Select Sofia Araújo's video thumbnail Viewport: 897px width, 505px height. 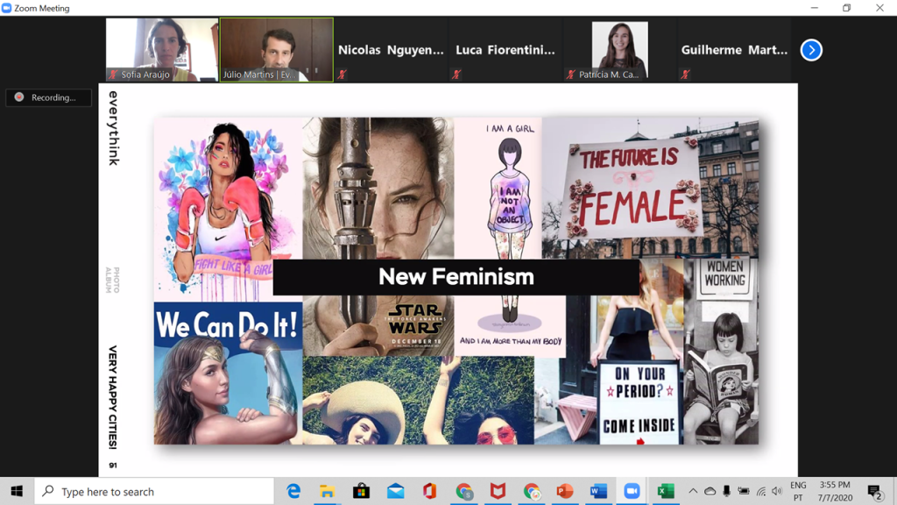tap(162, 50)
